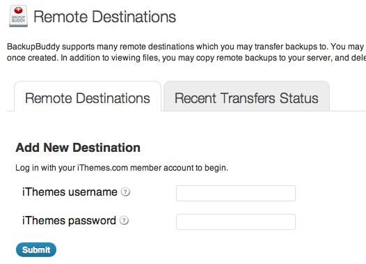The image size is (366, 264).
Task: Focus the iThemes username text field
Action: [236, 193]
